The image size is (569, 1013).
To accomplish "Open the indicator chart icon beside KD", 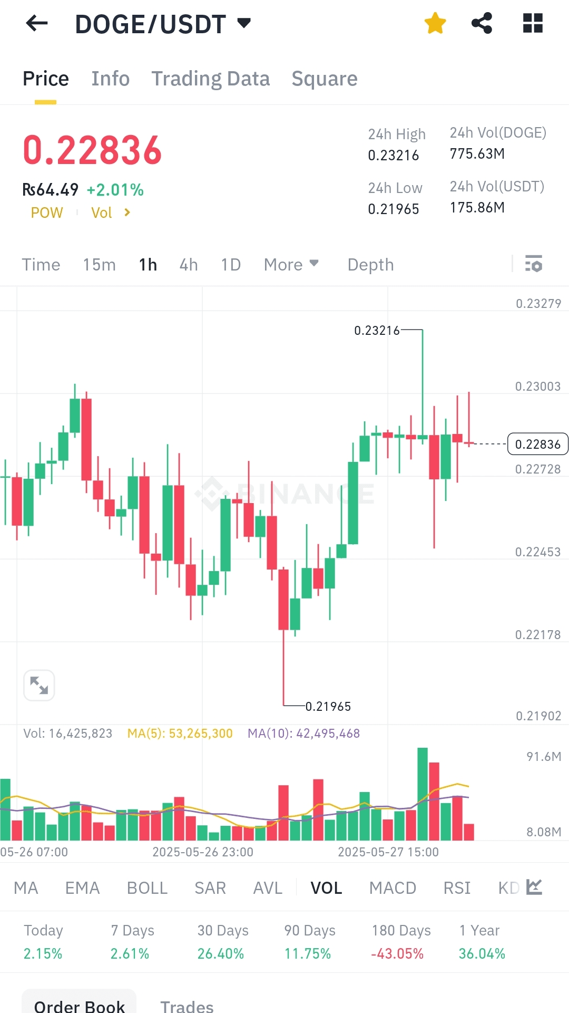I will [x=534, y=887].
